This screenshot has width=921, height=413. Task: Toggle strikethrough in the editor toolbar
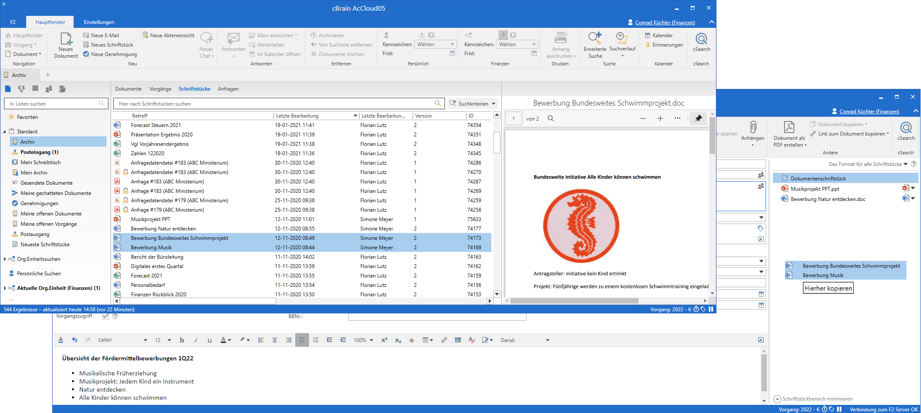(x=412, y=340)
